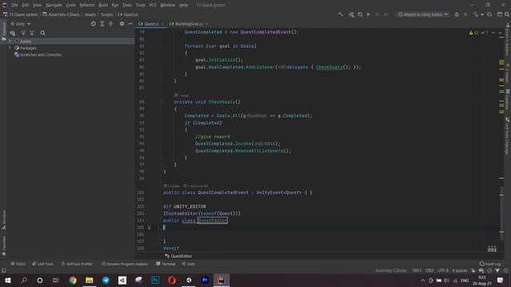Click Scripts breadcrumb in navigation bar
Screen dimensions: 511x287
107,14
